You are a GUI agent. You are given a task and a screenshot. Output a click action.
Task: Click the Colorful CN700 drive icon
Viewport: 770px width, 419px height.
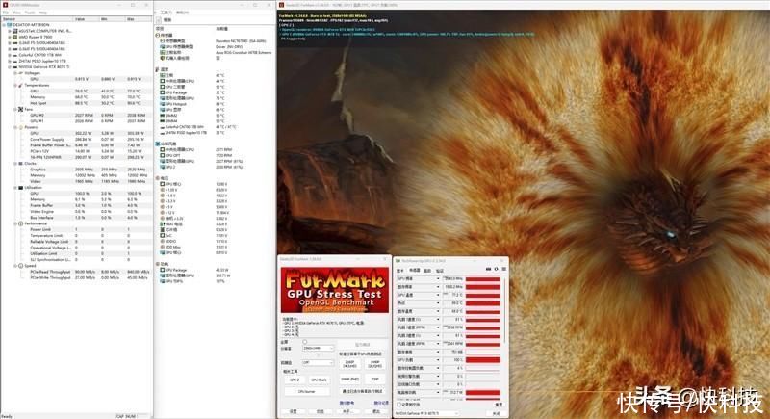[x=14, y=55]
